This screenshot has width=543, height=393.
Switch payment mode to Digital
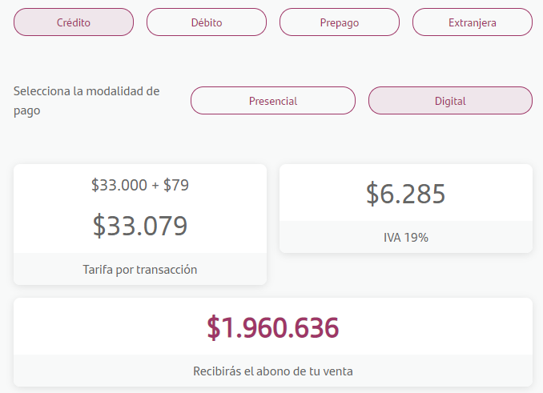pyautogui.click(x=450, y=101)
